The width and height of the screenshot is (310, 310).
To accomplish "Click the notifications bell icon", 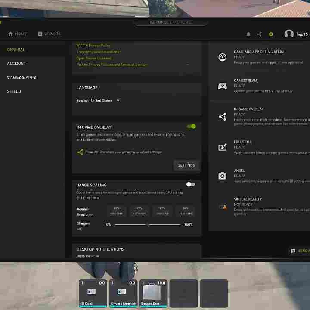I will point(248,34).
